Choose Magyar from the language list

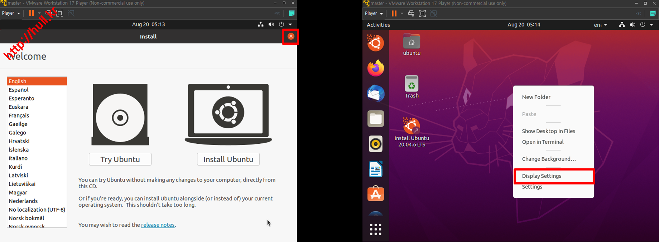(x=37, y=193)
